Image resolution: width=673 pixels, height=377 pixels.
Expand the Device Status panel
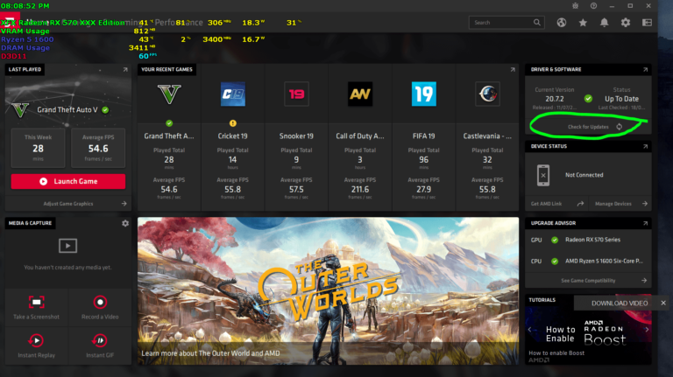coord(645,147)
